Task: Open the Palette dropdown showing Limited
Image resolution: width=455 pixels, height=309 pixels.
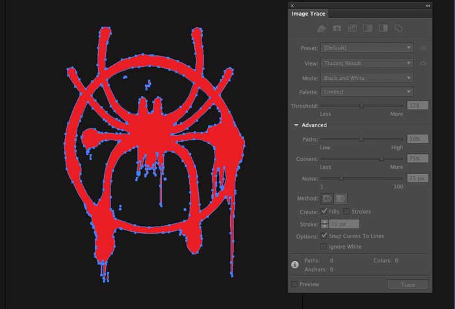Action: (x=367, y=92)
